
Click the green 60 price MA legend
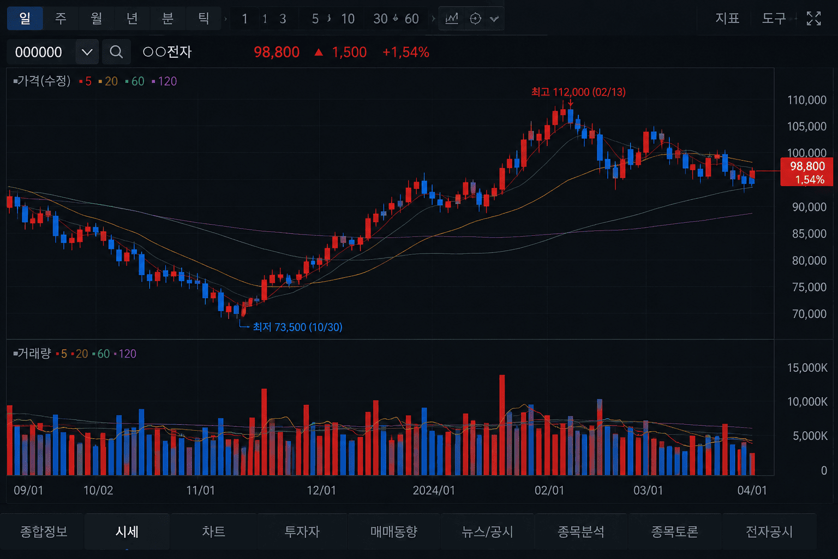tap(135, 81)
